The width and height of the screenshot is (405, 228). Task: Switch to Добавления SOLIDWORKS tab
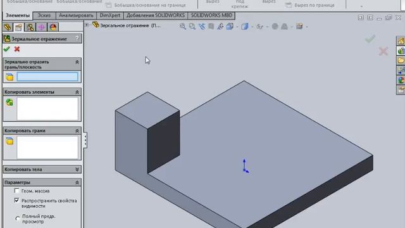[x=156, y=15]
